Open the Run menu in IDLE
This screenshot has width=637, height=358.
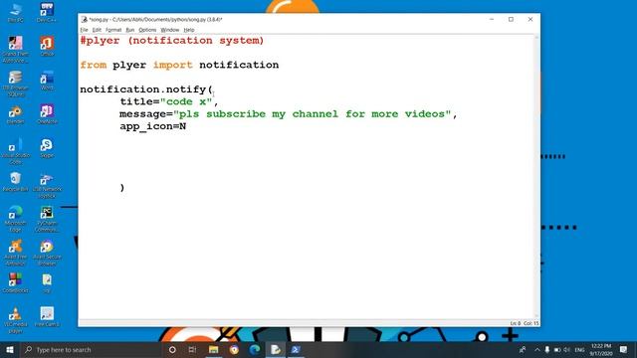click(130, 30)
